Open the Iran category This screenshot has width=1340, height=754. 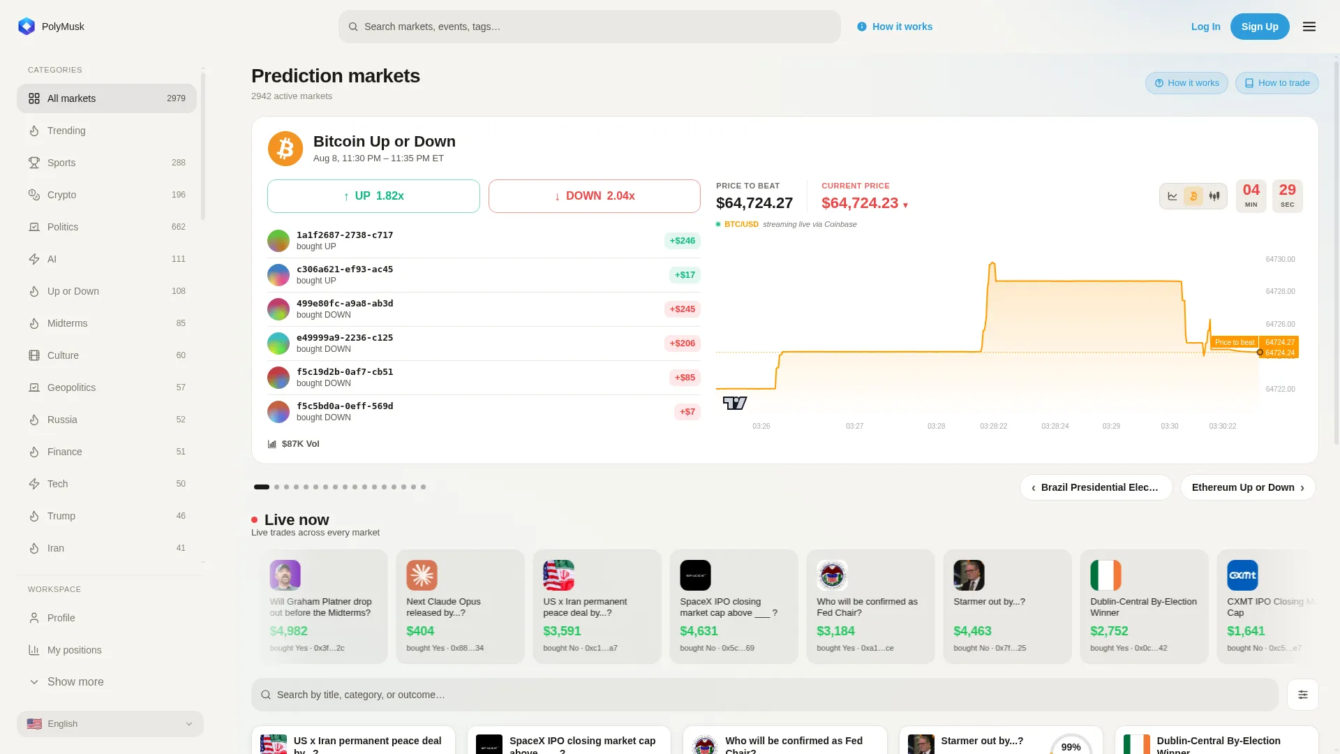pyautogui.click(x=107, y=548)
